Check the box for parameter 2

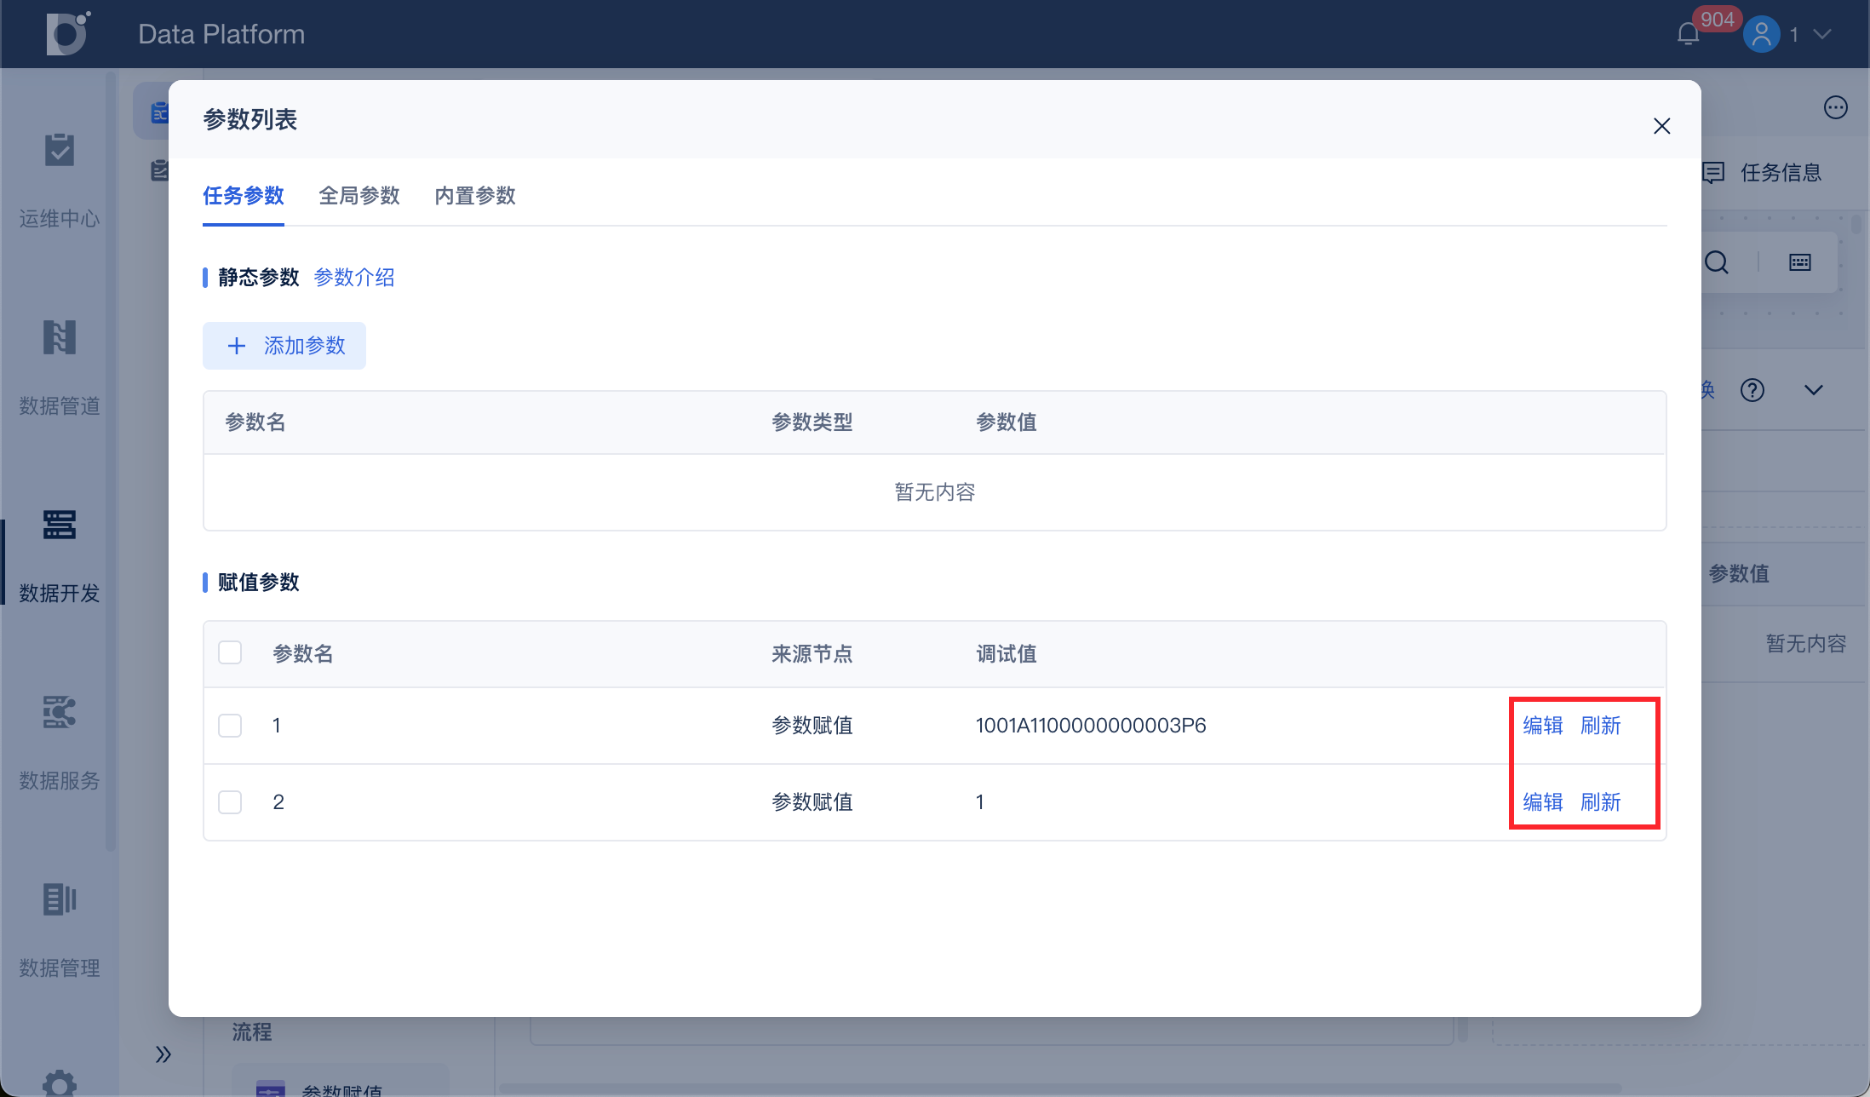[230, 802]
